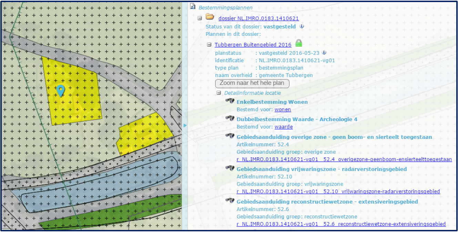Open the 52.4 overigezone-geenboom-ensierteelttoegestaan link
The image size is (458, 232).
point(344,159)
